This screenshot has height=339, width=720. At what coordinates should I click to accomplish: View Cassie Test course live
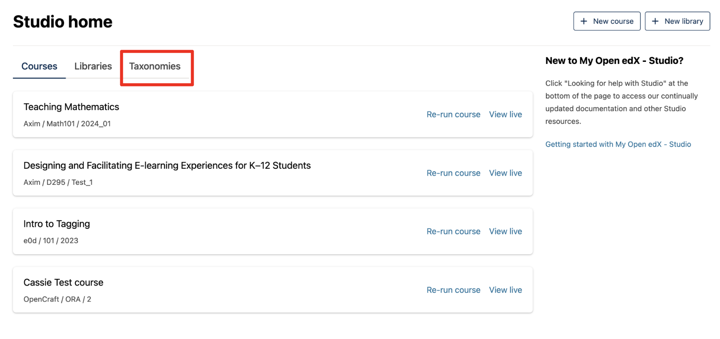pos(505,290)
